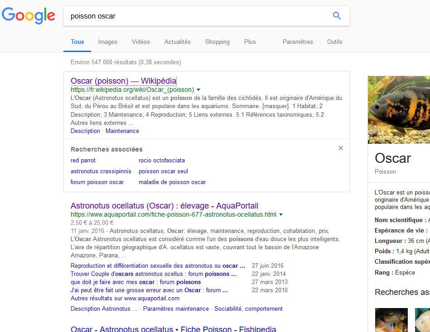Open the Outils options
Screen dimensions: 430x332
334,42
